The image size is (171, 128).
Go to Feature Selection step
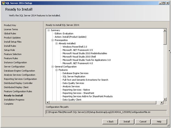pyautogui.click(x=13, y=54)
